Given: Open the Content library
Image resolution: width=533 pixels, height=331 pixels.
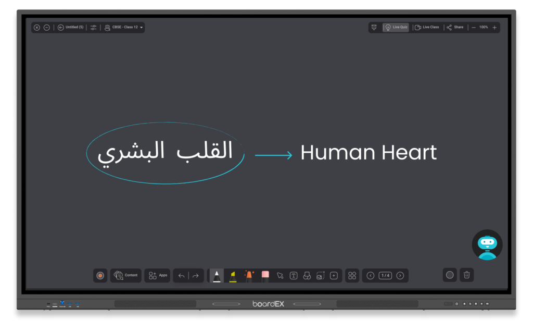Looking at the screenshot, I should (x=125, y=275).
